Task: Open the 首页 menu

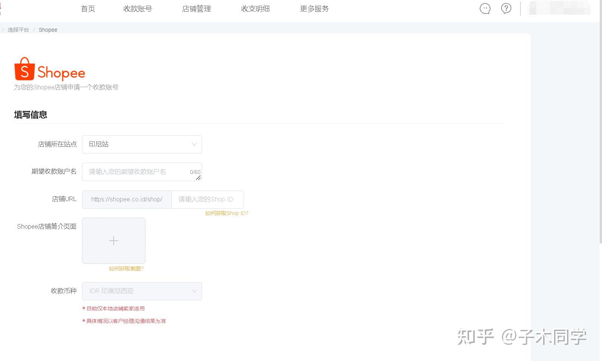Action: pos(88,9)
